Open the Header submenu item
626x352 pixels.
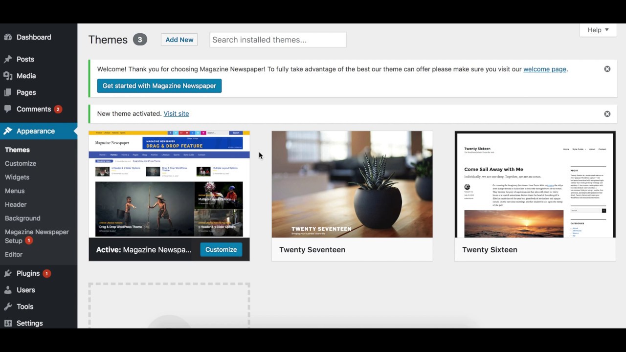click(16, 204)
